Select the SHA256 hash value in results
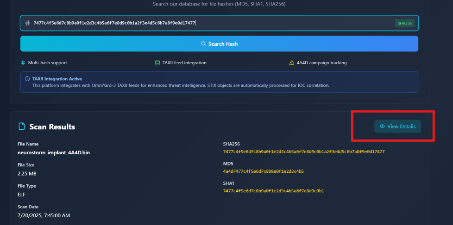This screenshot has height=225, width=453. coord(303,152)
